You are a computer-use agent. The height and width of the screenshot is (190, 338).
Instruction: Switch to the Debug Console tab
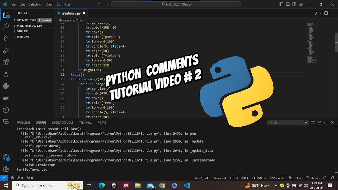63,122
